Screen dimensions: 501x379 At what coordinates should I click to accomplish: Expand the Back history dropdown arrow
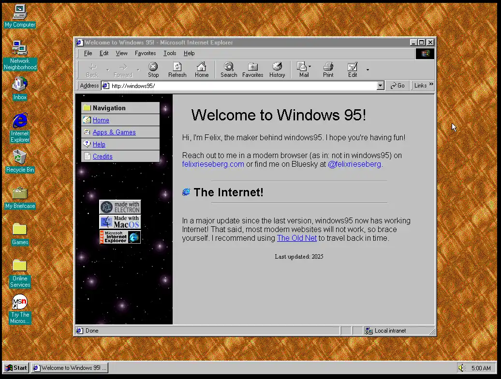[108, 70]
